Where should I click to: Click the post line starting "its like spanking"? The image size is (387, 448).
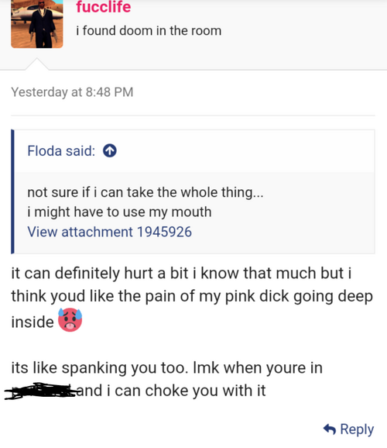point(167,368)
